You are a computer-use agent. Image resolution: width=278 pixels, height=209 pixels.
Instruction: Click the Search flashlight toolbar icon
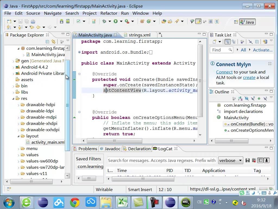coord(177,21)
